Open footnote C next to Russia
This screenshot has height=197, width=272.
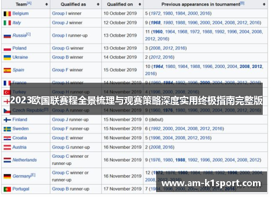[x=28, y=34]
